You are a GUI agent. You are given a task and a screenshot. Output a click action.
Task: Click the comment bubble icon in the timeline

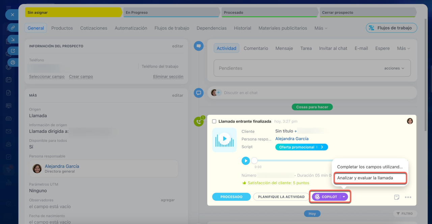[x=199, y=93]
